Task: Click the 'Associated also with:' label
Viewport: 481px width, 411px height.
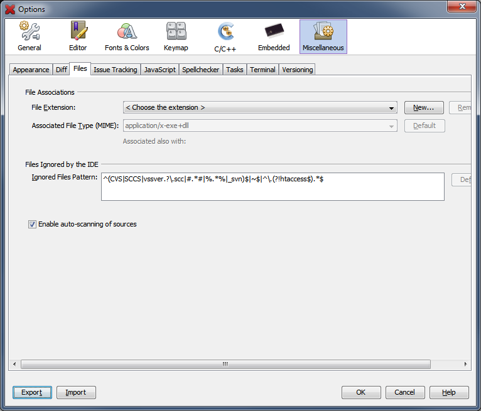Action: click(154, 141)
